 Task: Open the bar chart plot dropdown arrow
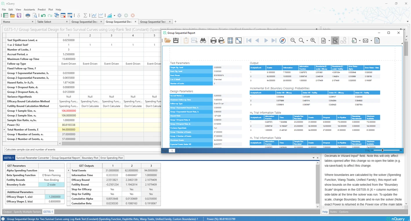tap(114, 16)
